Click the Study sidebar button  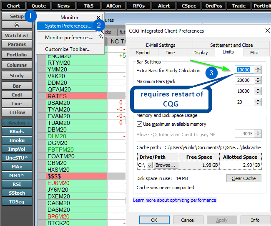(17, 76)
